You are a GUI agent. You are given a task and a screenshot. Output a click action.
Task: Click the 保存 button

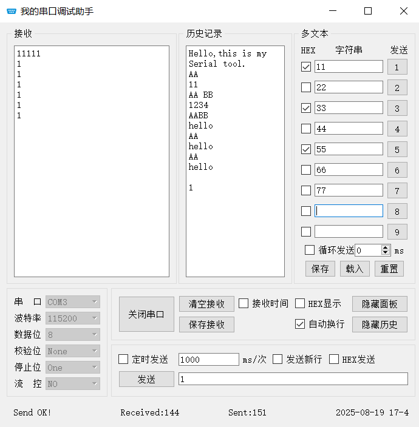320,269
